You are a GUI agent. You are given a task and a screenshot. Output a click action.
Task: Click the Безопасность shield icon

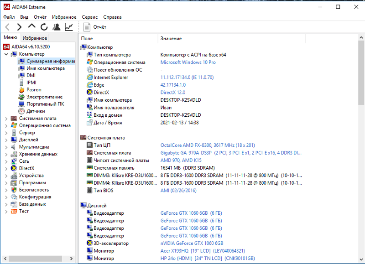point(14,190)
